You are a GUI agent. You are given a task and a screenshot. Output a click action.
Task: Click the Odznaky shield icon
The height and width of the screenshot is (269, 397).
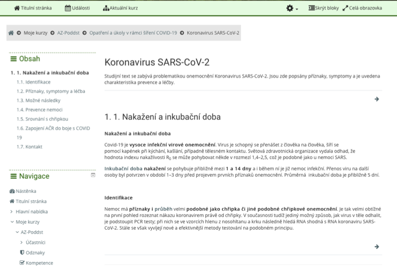coord(22,252)
